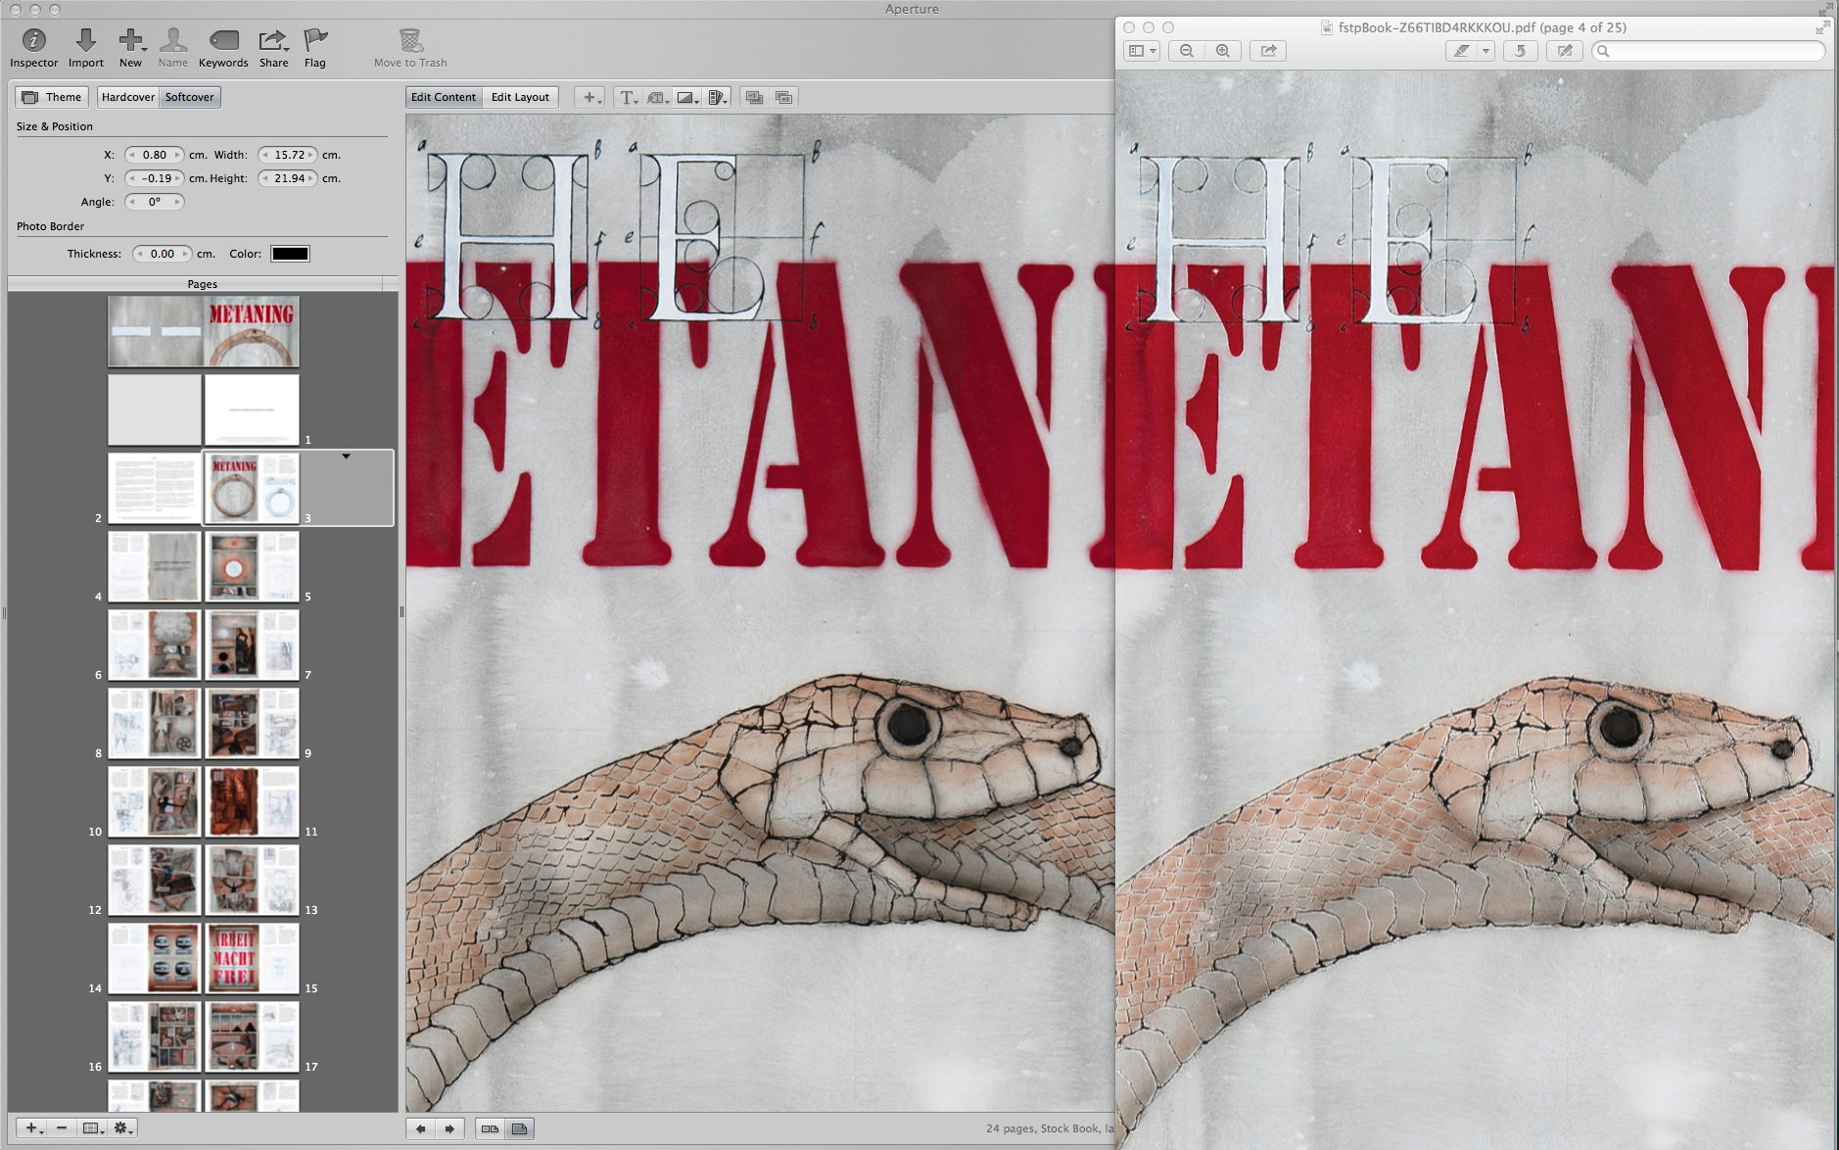Select page 5 thumbnail

coord(252,566)
